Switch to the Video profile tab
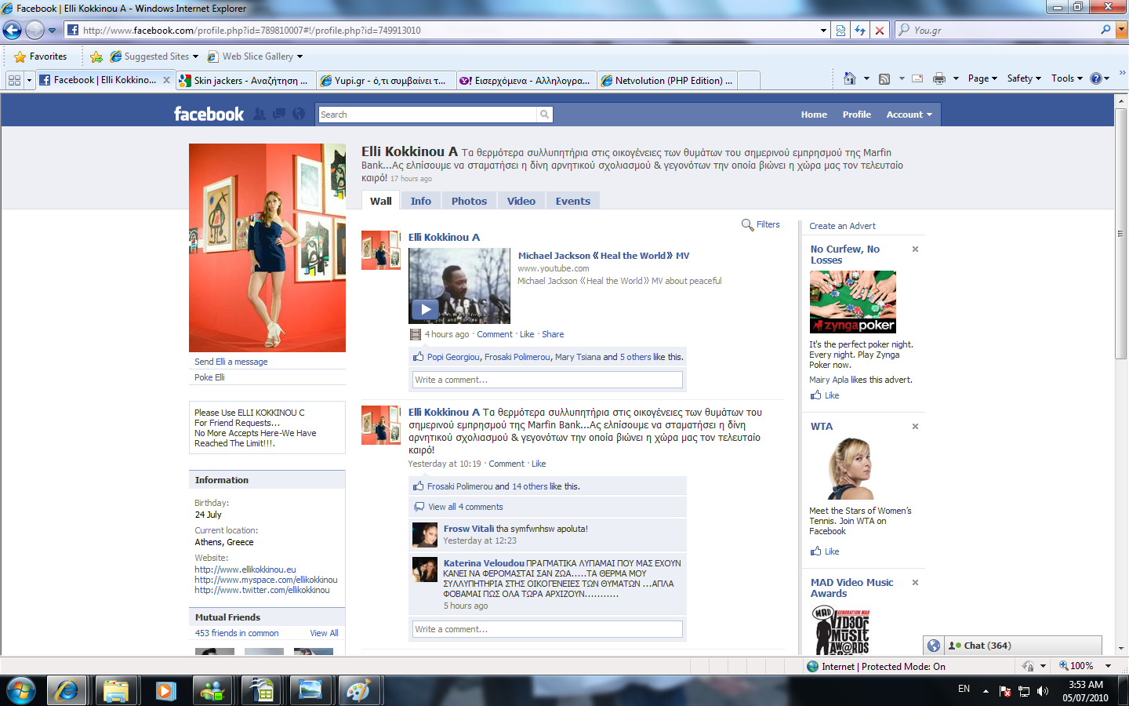1129x706 pixels. 521,201
